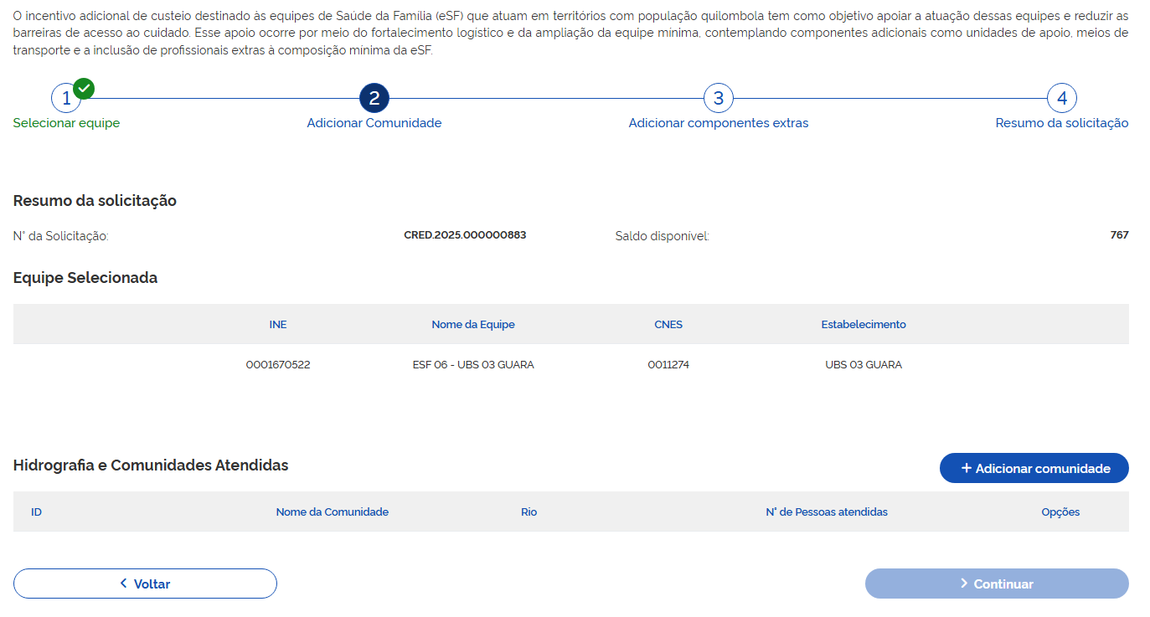1150x617 pixels.
Task: Select step circle number 1
Action: 65,100
